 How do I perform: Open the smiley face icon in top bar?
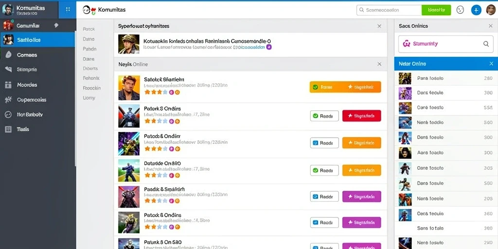460,10
